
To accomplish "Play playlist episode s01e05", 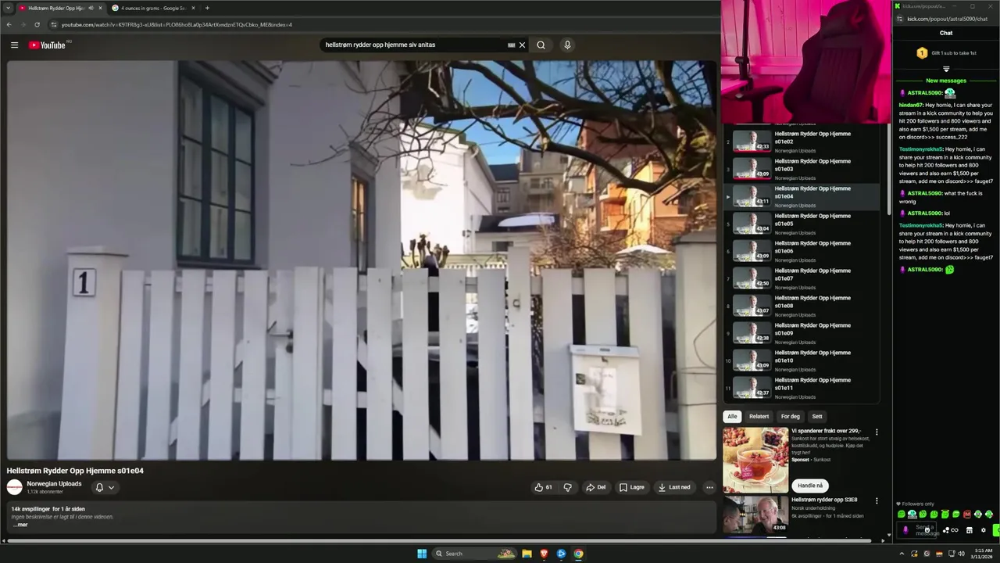I will (803, 224).
